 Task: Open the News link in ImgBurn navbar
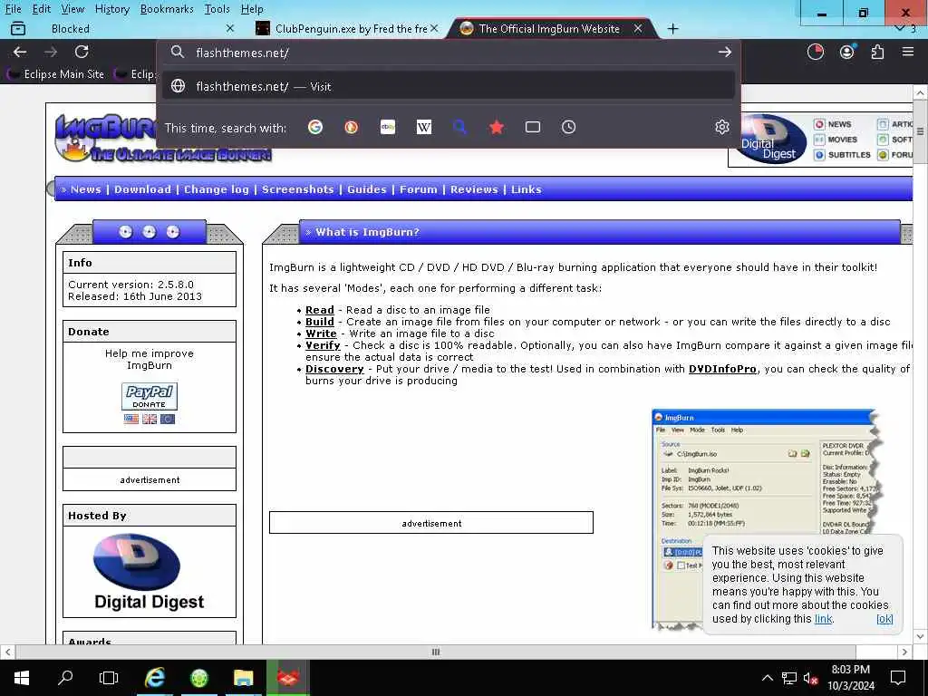click(86, 189)
